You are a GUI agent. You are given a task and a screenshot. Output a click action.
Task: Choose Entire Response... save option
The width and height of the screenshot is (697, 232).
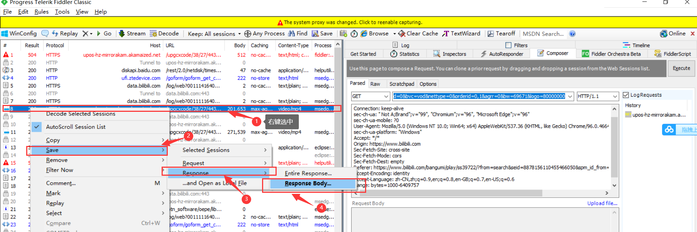(x=313, y=173)
